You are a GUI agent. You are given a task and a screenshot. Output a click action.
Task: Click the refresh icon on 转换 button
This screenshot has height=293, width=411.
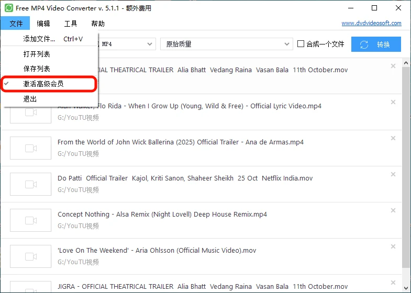pos(364,44)
